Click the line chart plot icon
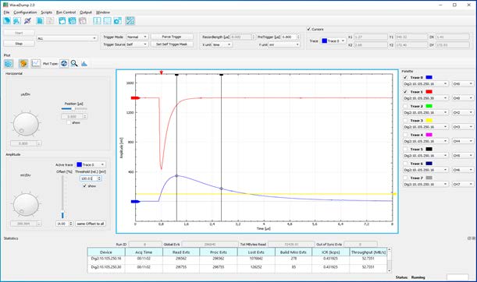This screenshot has width=477, height=282. 36,63
